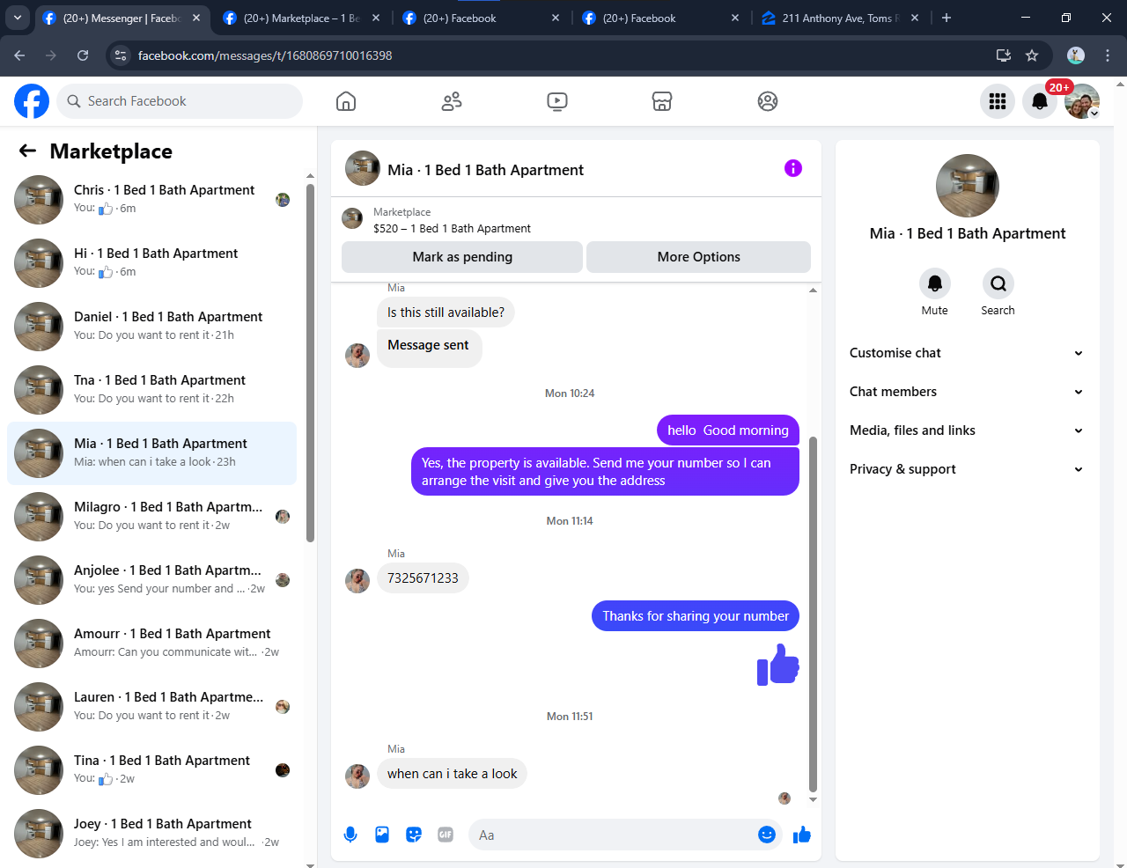
Task: View site information icon beside the URL
Action: point(122,55)
